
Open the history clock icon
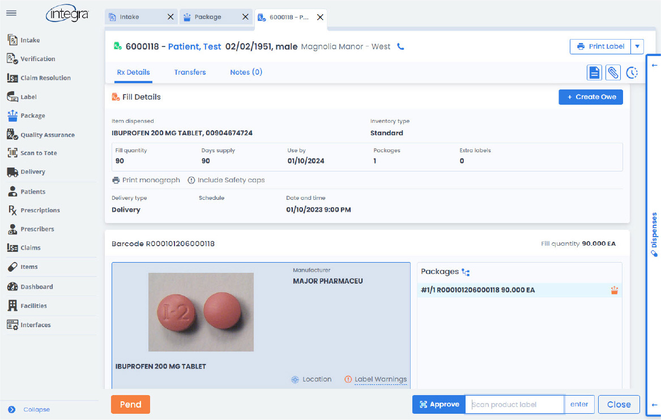click(632, 72)
